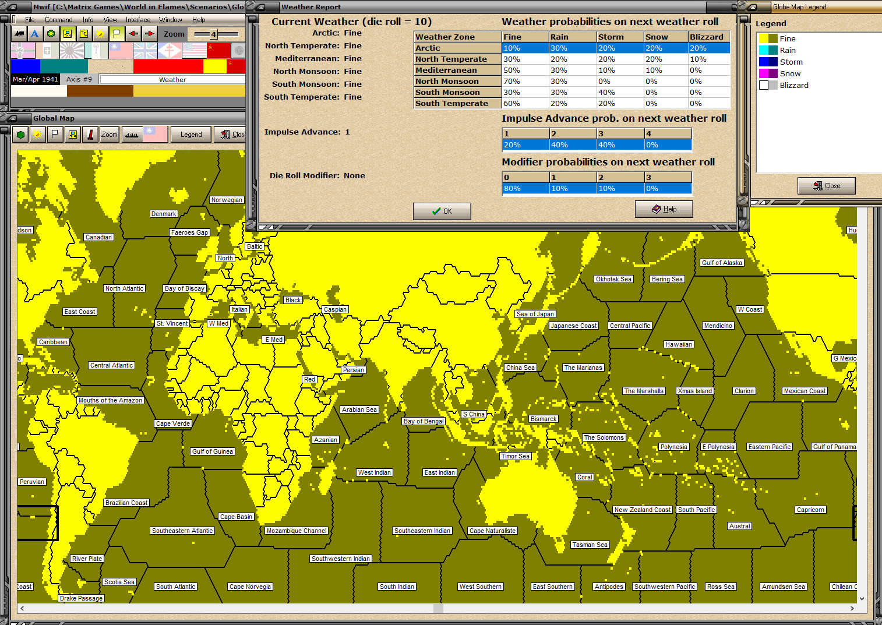Click the Bay of Biscay sea label
Viewport: 882px width, 625px height.
(x=185, y=288)
